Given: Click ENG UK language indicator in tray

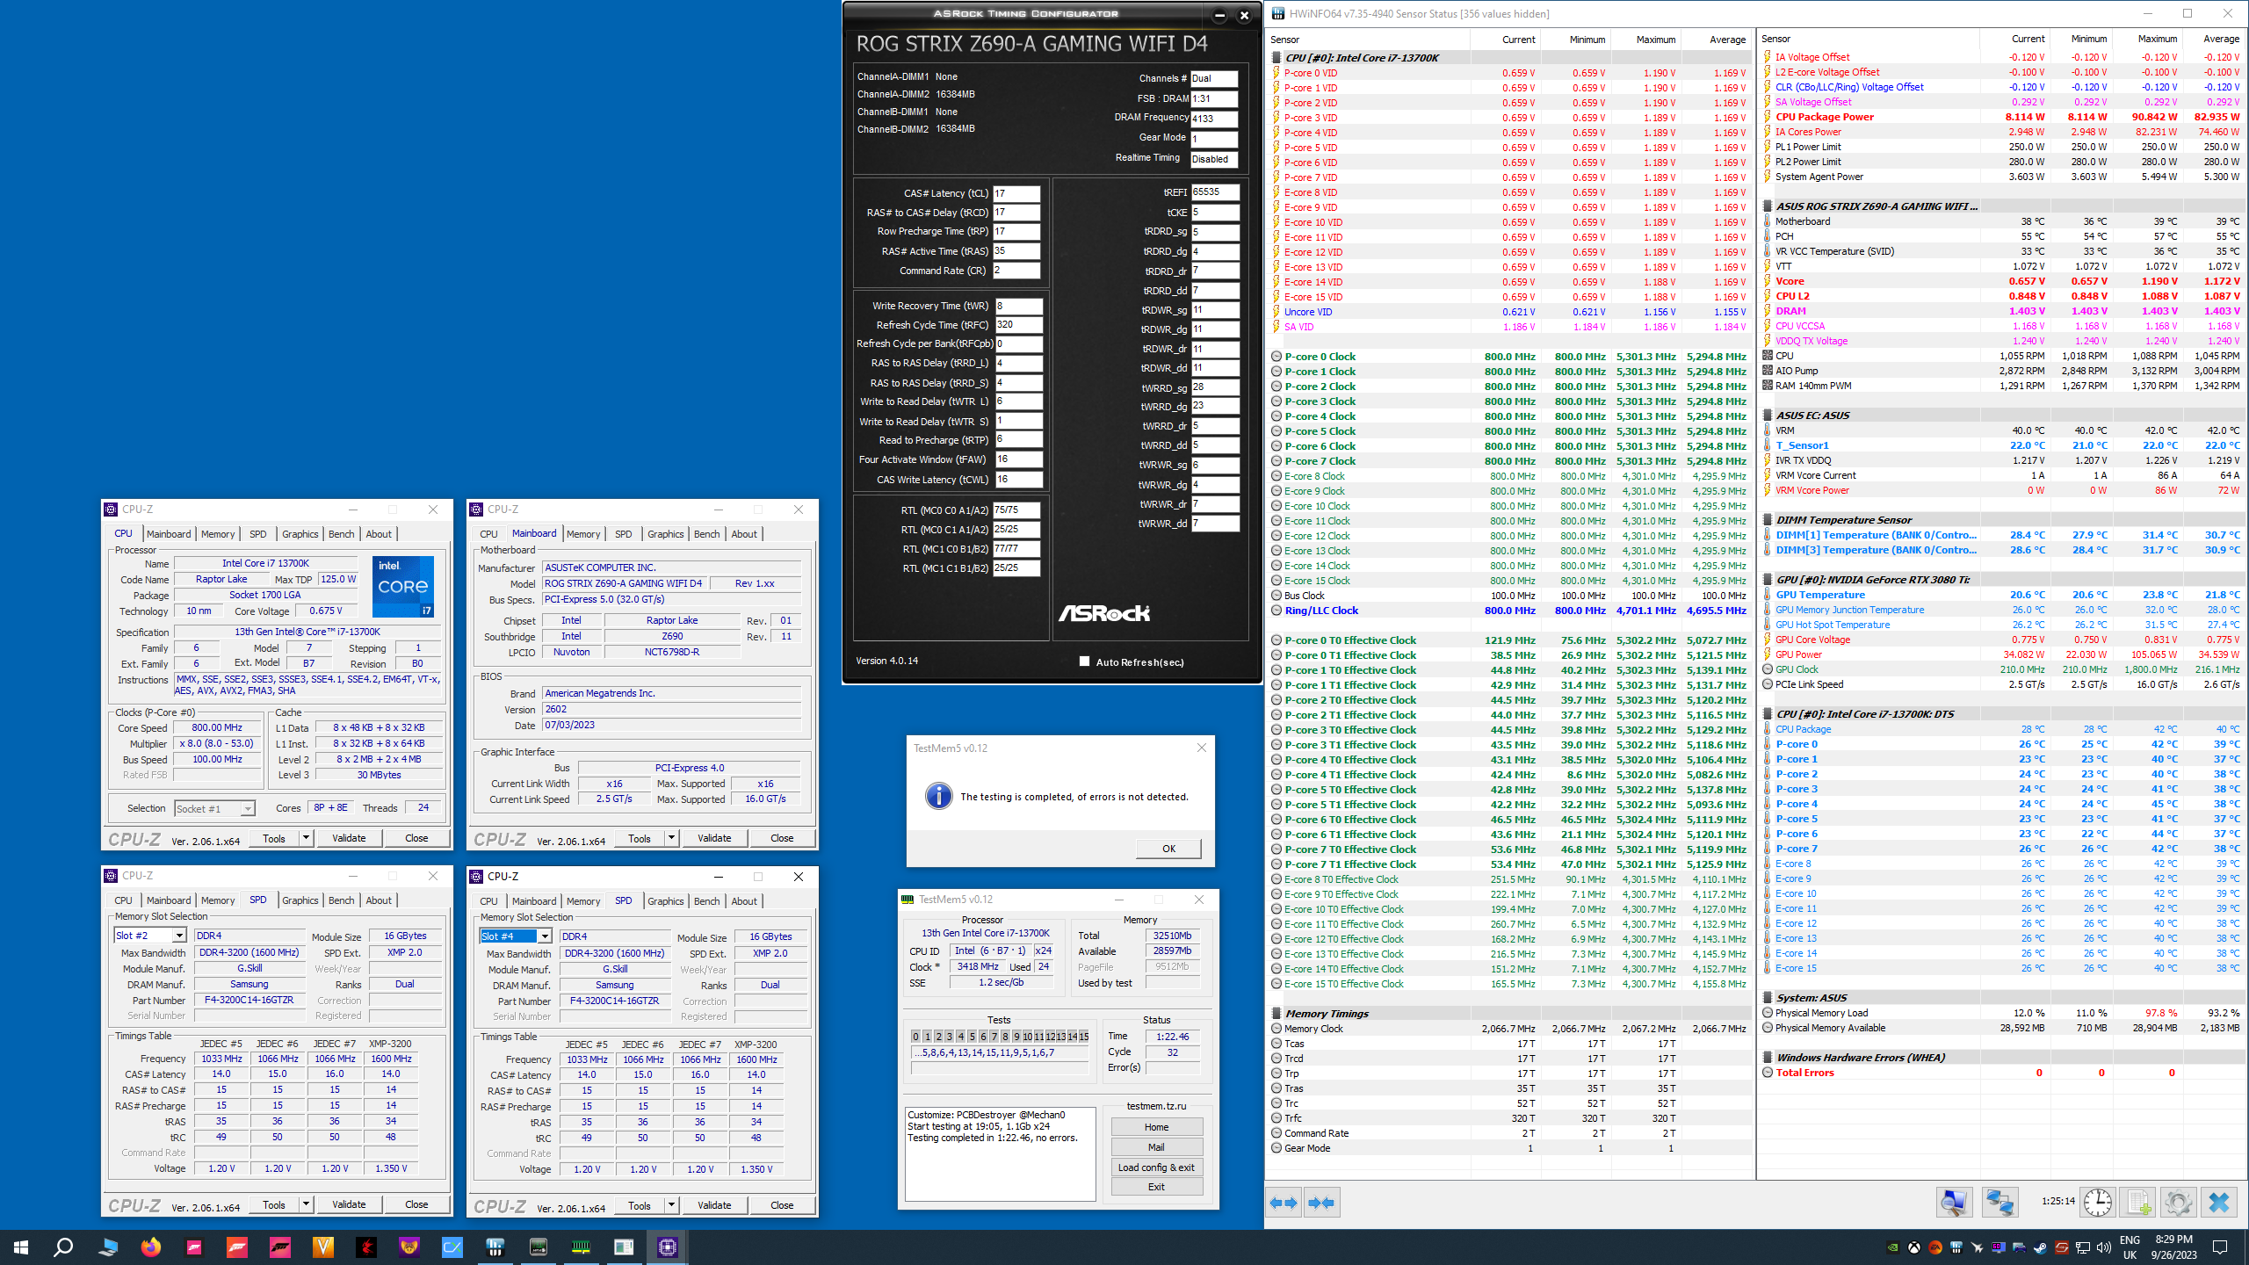Looking at the screenshot, I should coord(2130,1247).
